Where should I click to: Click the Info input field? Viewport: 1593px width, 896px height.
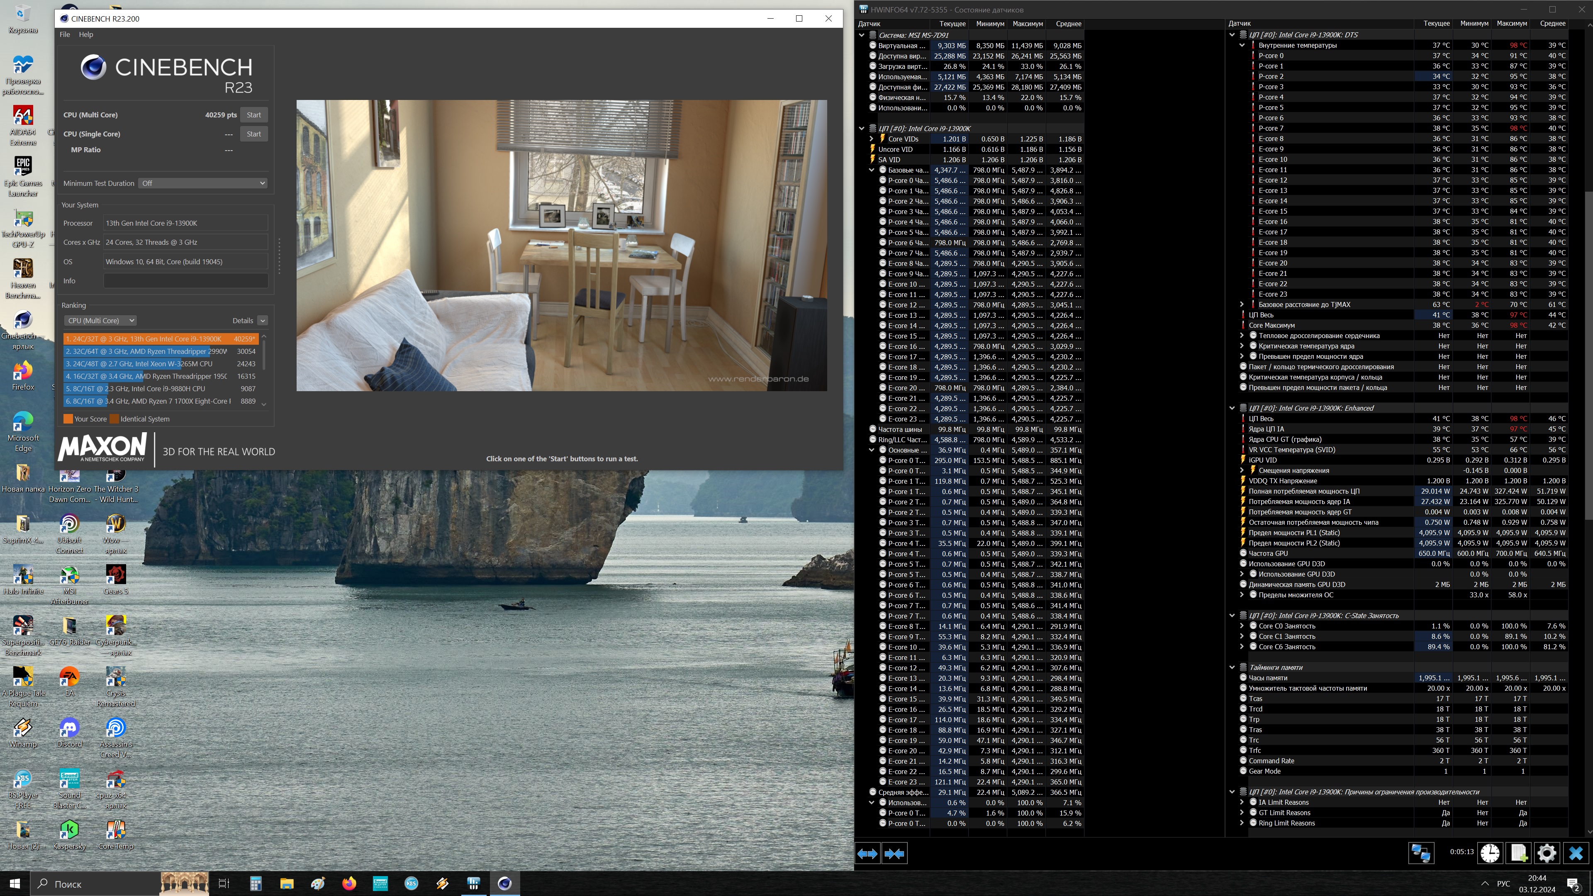tap(185, 281)
